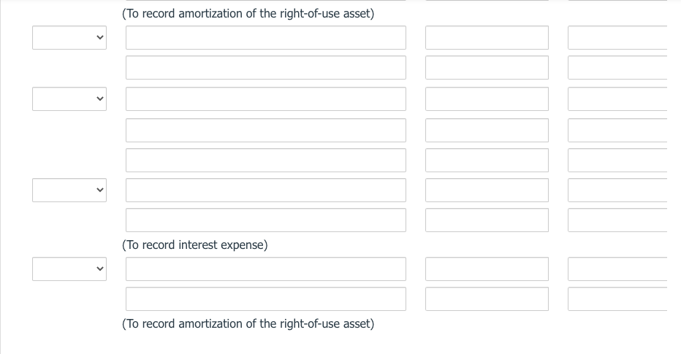Image resolution: width=681 pixels, height=354 pixels.
Task: Select the second account field from the top
Action: 265,68
